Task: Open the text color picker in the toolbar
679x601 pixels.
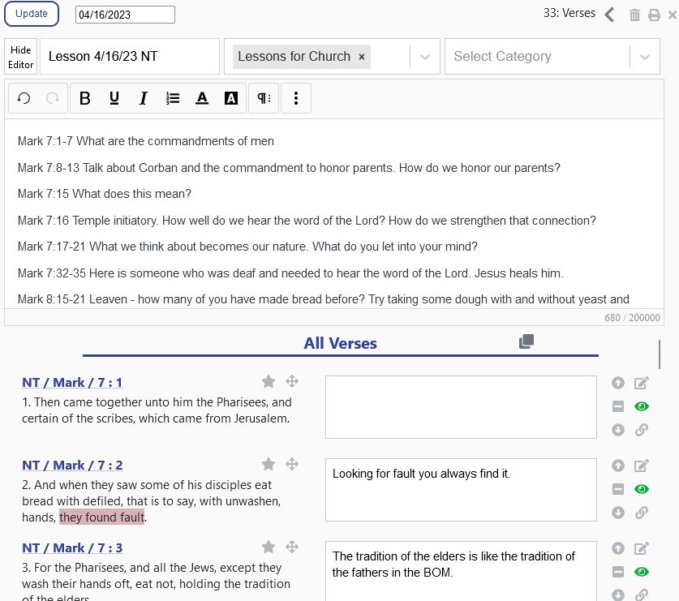Action: point(202,98)
